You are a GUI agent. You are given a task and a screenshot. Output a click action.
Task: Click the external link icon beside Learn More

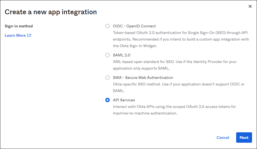point(29,35)
